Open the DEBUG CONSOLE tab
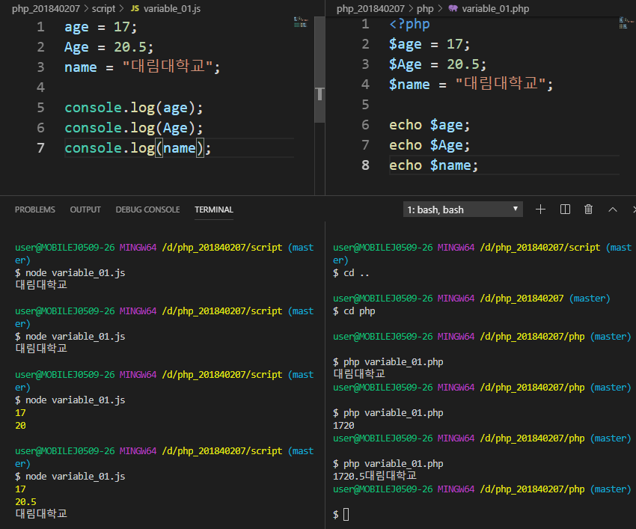The width and height of the screenshot is (636, 529). [147, 210]
